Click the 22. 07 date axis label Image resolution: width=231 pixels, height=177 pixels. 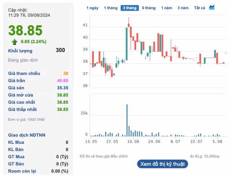196,141
